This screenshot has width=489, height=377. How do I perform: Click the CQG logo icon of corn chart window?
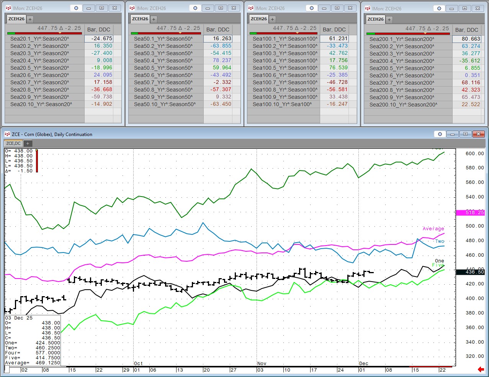coord(7,134)
